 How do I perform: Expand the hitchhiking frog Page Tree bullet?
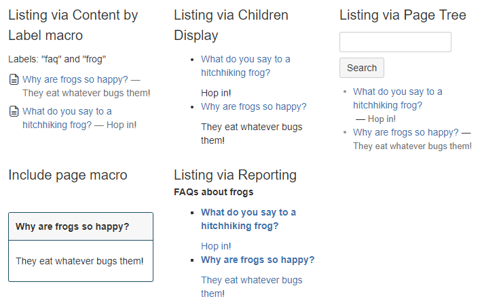tap(345, 91)
